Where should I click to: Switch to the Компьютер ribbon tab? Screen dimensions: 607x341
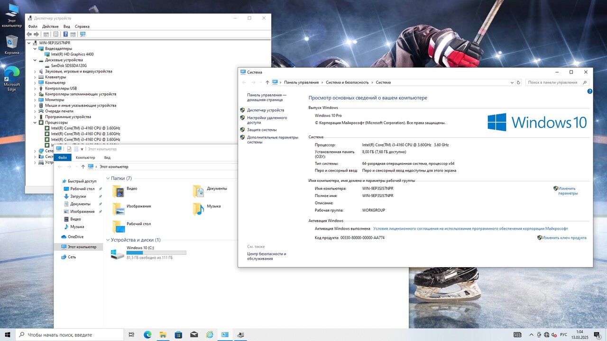pos(85,158)
